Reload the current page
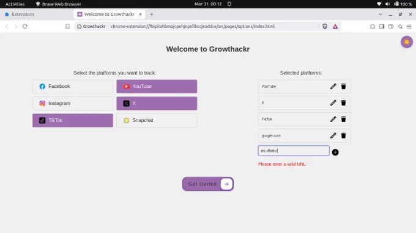Image resolution: width=416 pixels, height=233 pixels. (x=25, y=26)
